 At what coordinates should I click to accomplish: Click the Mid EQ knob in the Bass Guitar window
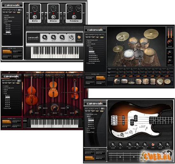coord(137,144)
